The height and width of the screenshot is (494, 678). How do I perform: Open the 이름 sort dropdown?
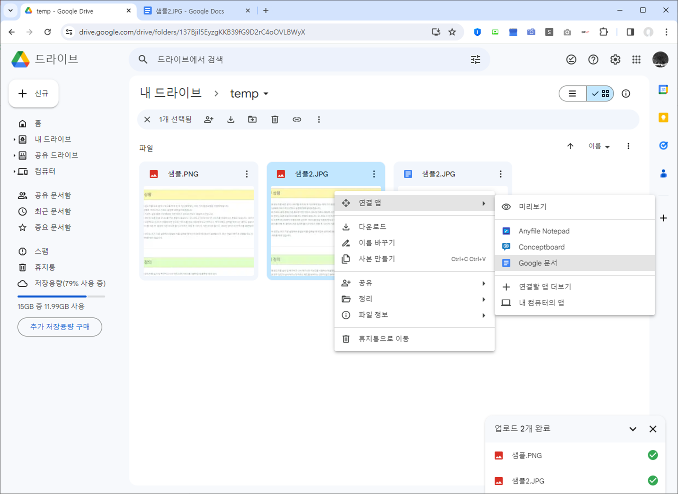tap(599, 146)
